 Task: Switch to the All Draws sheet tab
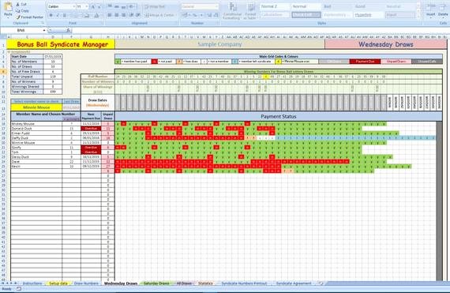(x=184, y=284)
